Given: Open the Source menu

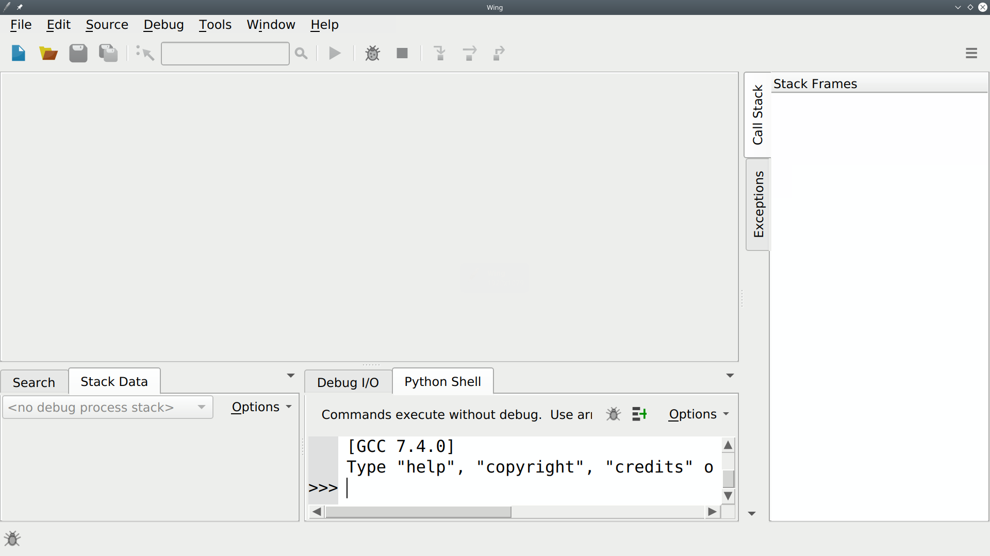Looking at the screenshot, I should coord(107,25).
